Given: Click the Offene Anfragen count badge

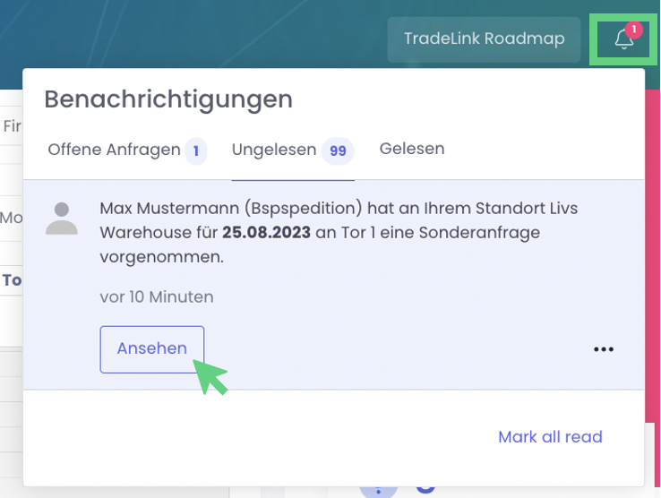Looking at the screenshot, I should pos(196,150).
